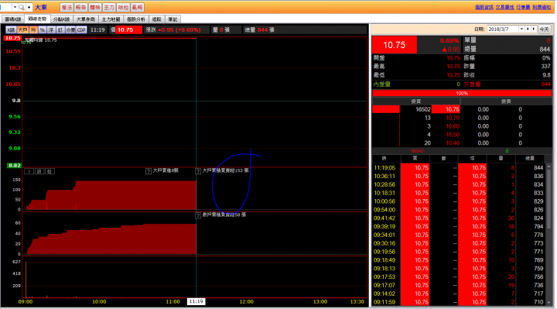Switch to the 籌碼K線 tab
This screenshot has height=309, width=557.
[13, 19]
